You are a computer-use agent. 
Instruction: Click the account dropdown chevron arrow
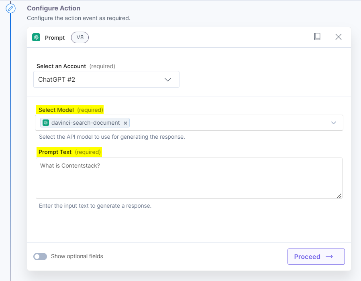click(168, 79)
